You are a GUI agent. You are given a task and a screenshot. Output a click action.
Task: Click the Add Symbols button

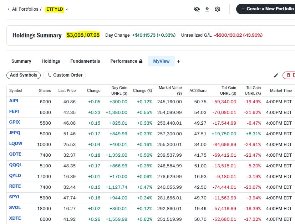point(24,75)
